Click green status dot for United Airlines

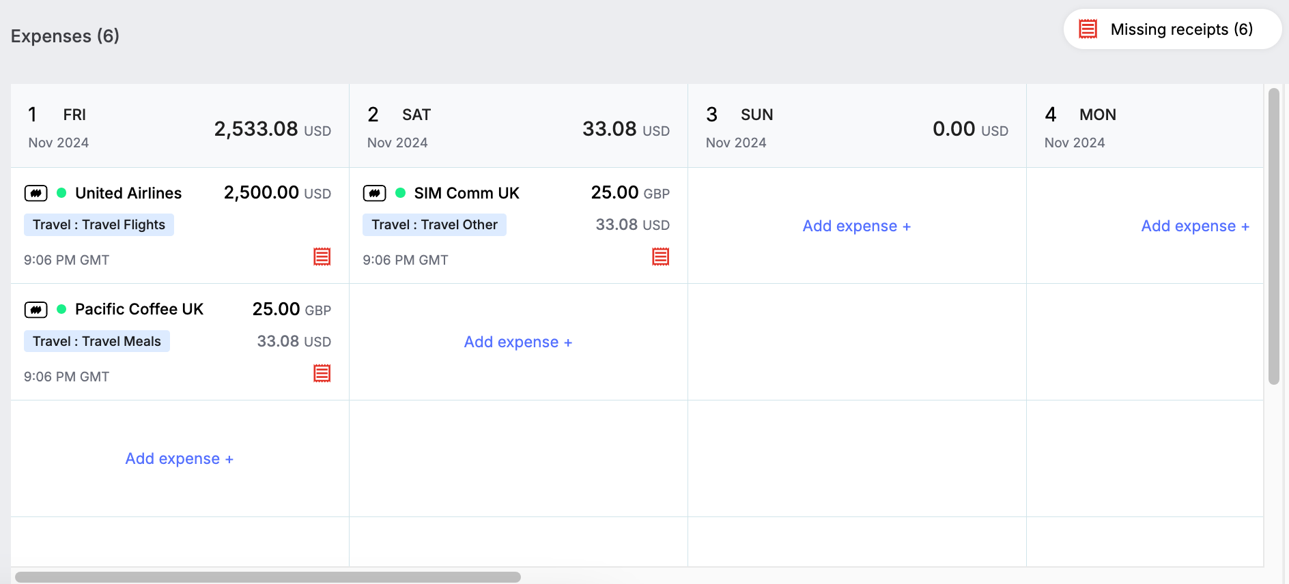pos(61,193)
